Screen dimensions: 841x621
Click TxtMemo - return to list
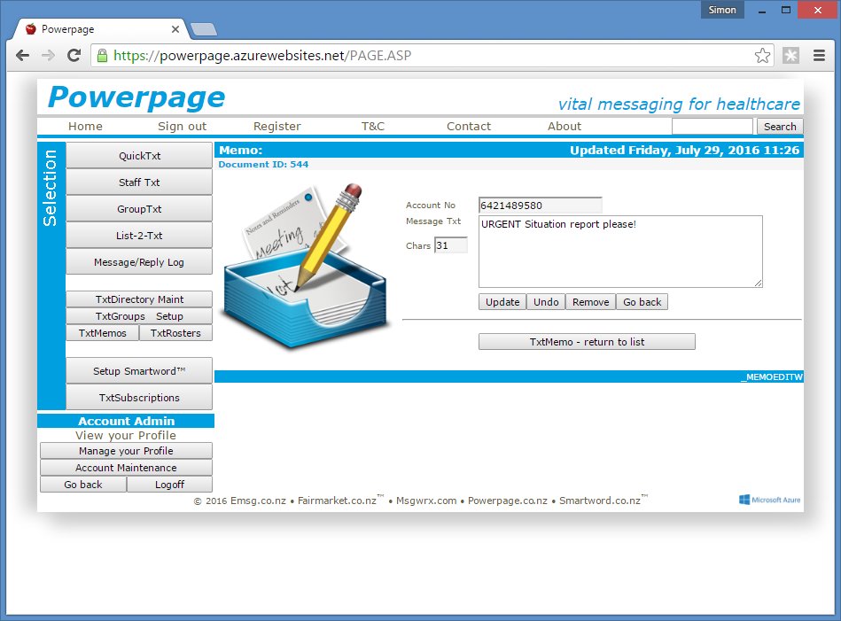587,342
